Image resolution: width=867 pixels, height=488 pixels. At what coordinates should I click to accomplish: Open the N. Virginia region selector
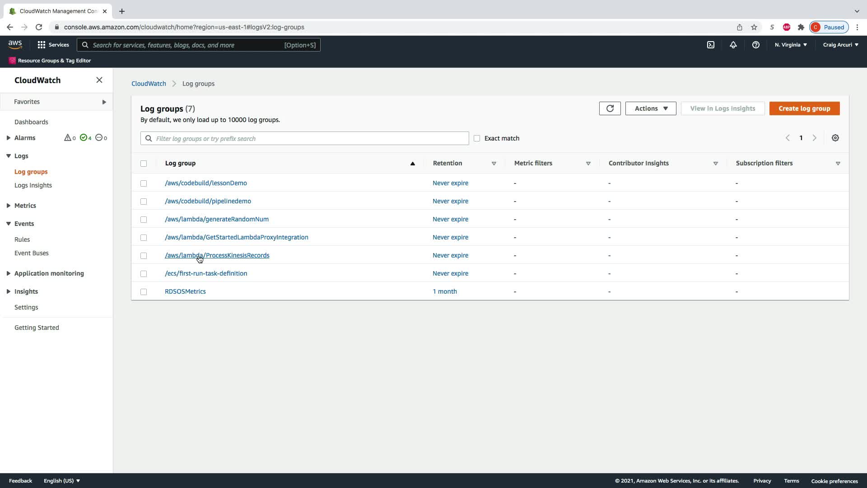[x=790, y=45]
